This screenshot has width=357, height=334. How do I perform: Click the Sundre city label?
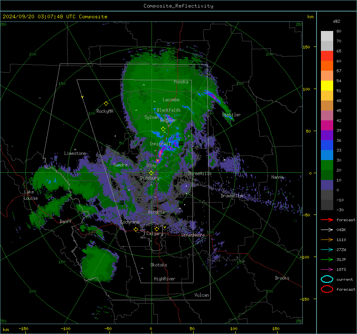click(x=120, y=164)
